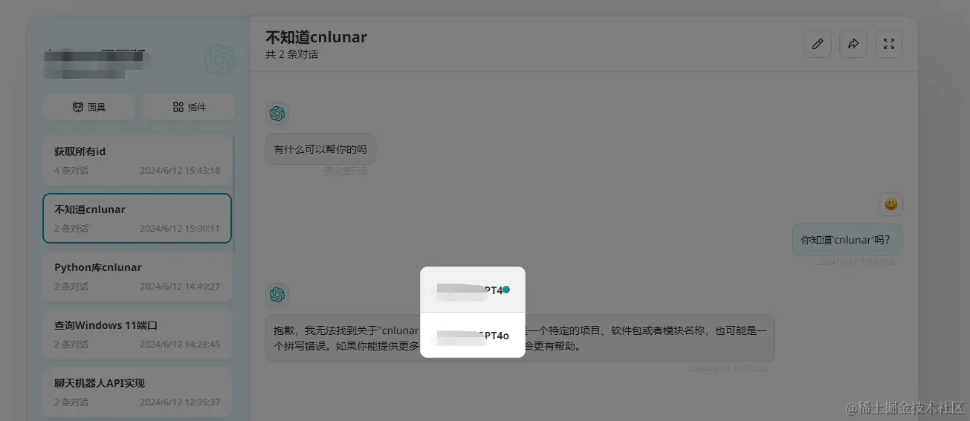This screenshot has height=421, width=970.
Task: Click the assistant reply starting with 抱歉
Action: tap(520, 338)
